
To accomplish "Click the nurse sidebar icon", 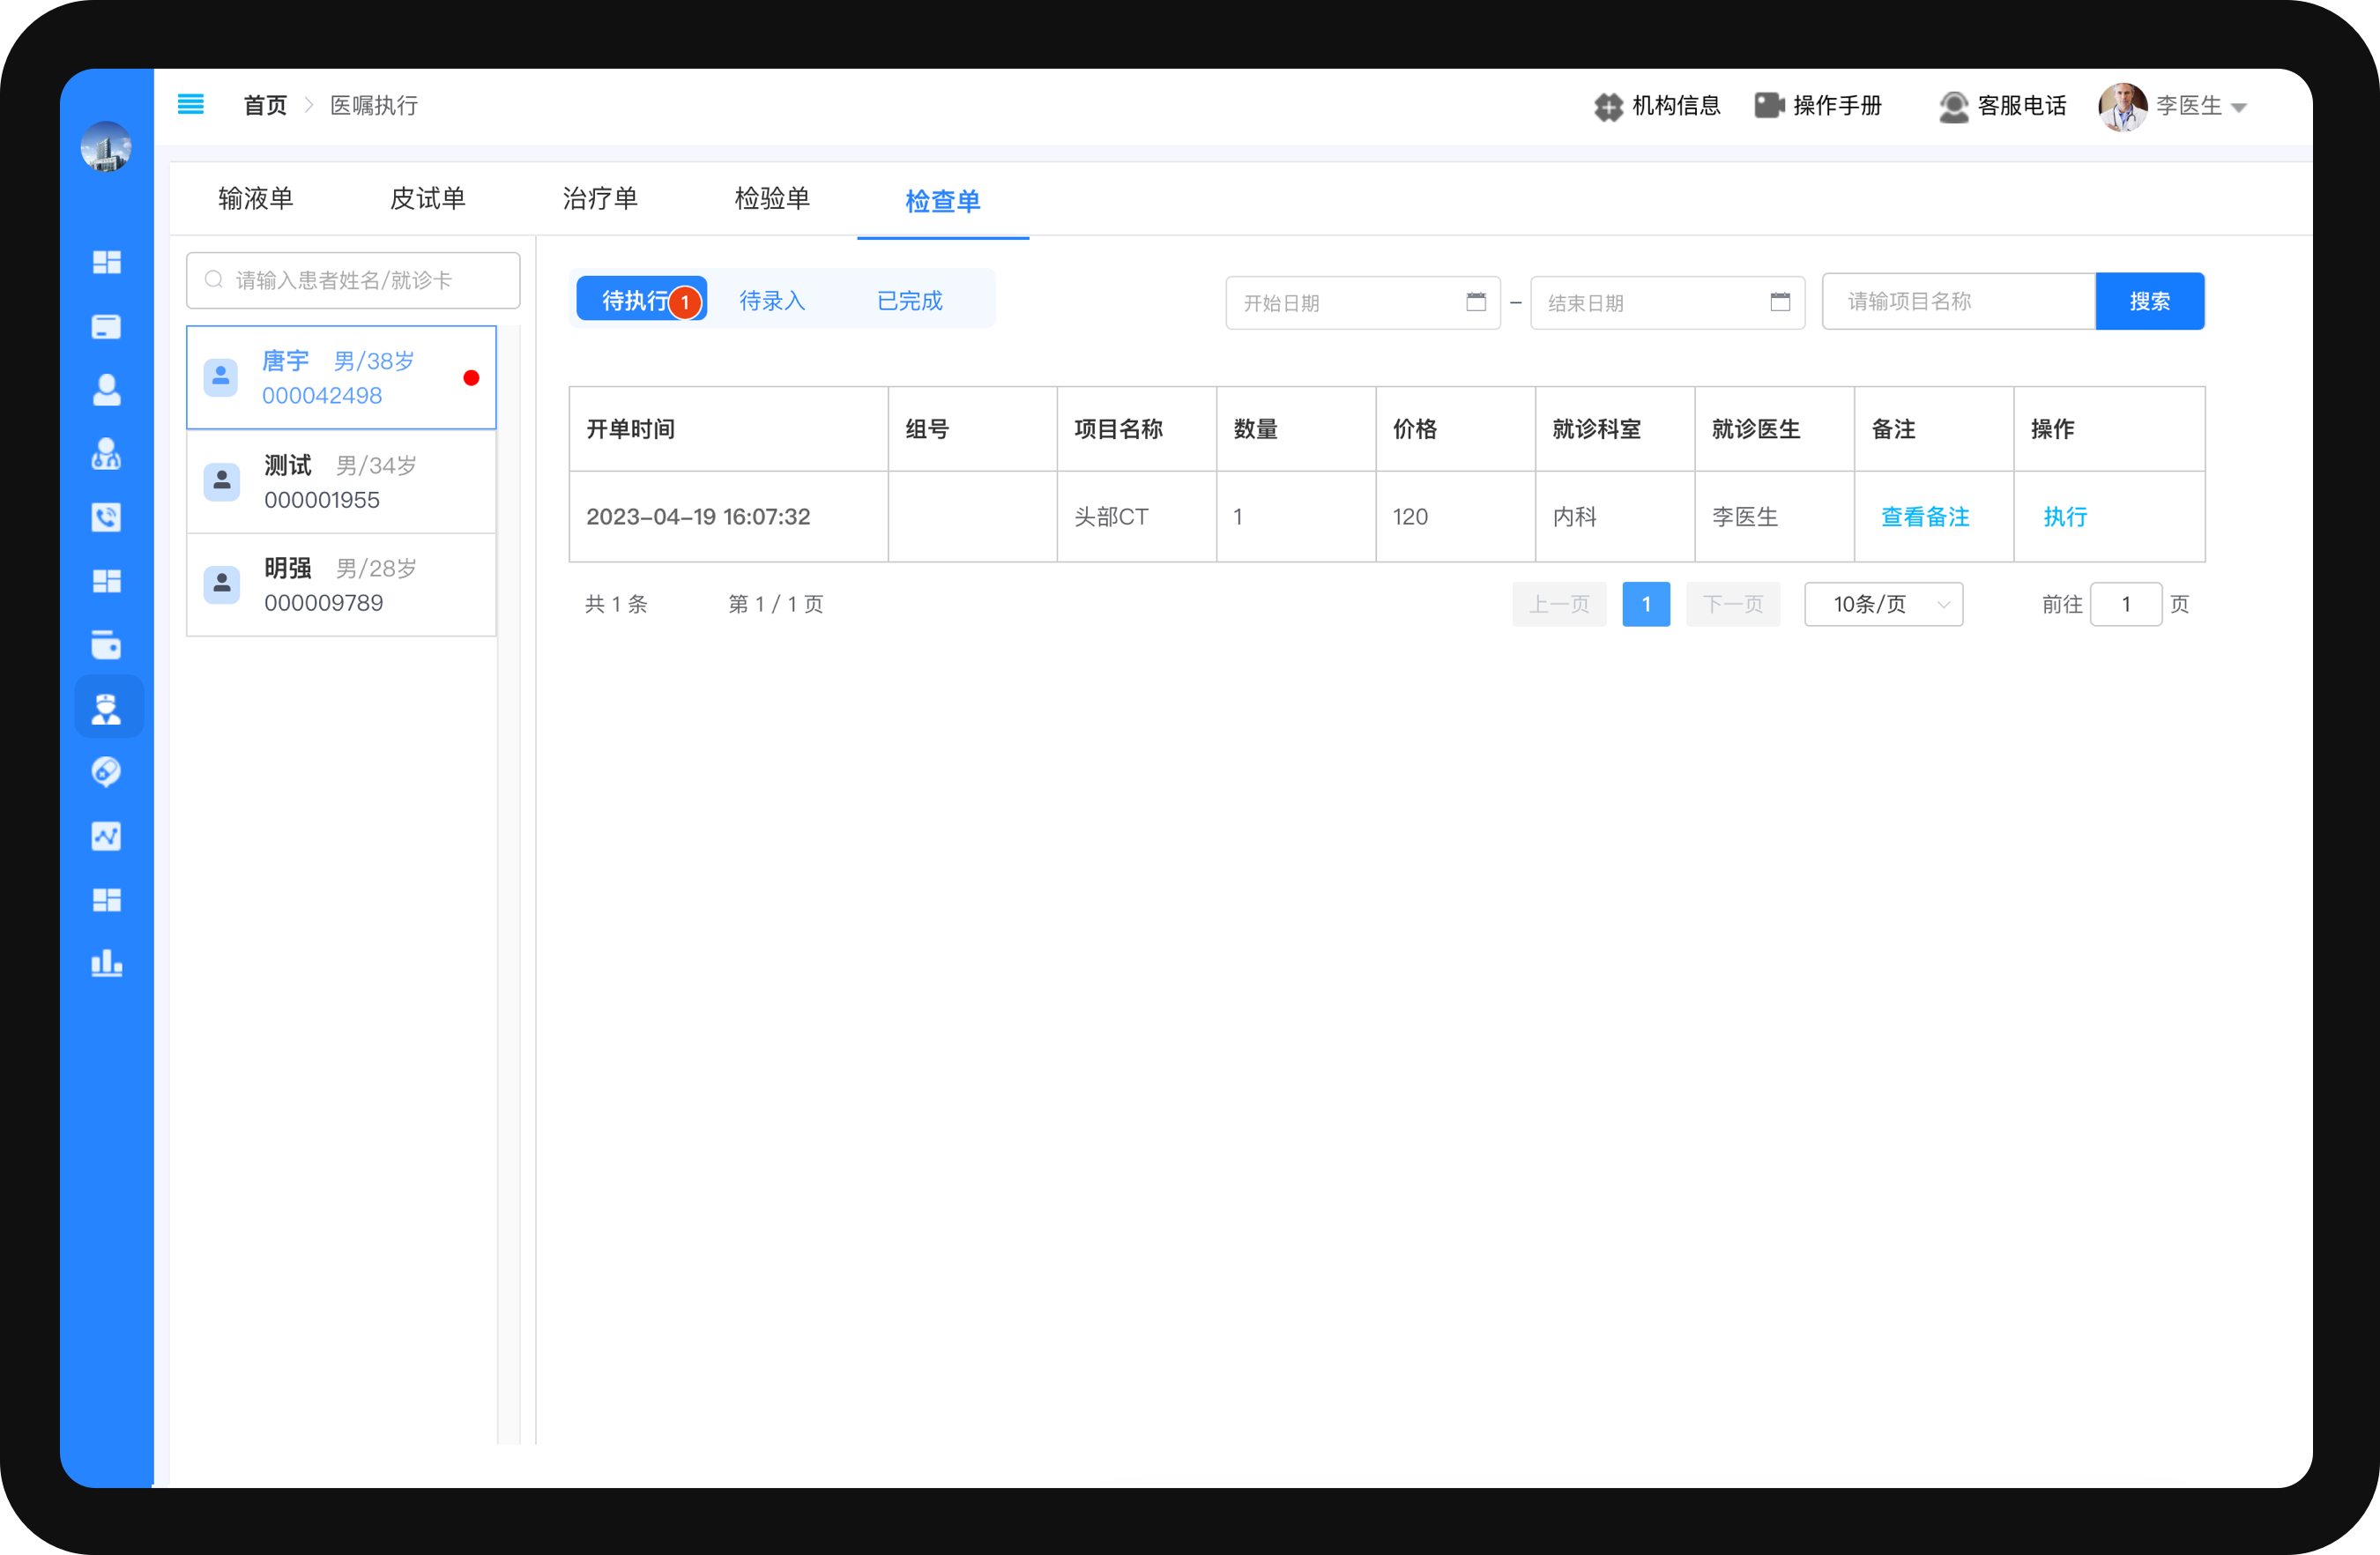I will pos(106,708).
